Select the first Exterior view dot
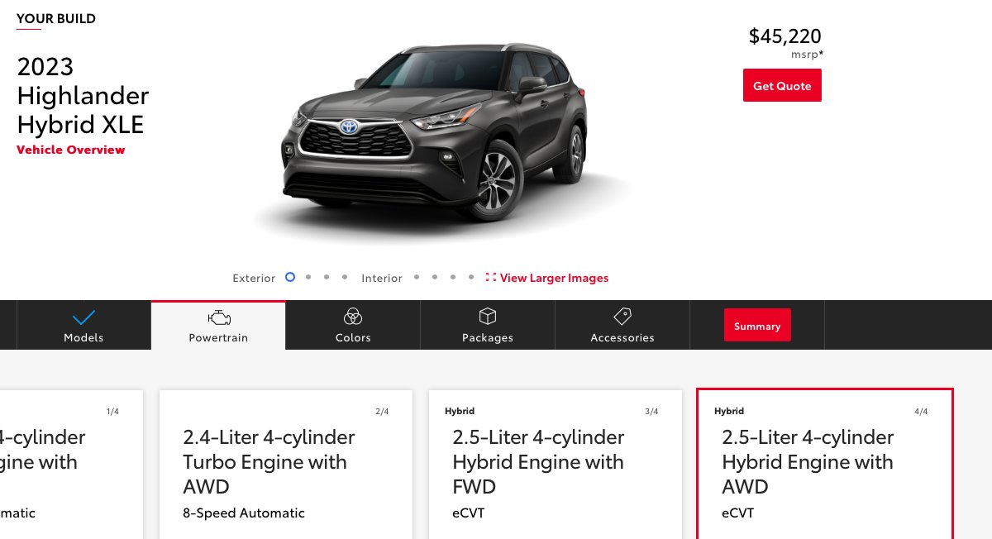The height and width of the screenshot is (539, 992). (290, 277)
